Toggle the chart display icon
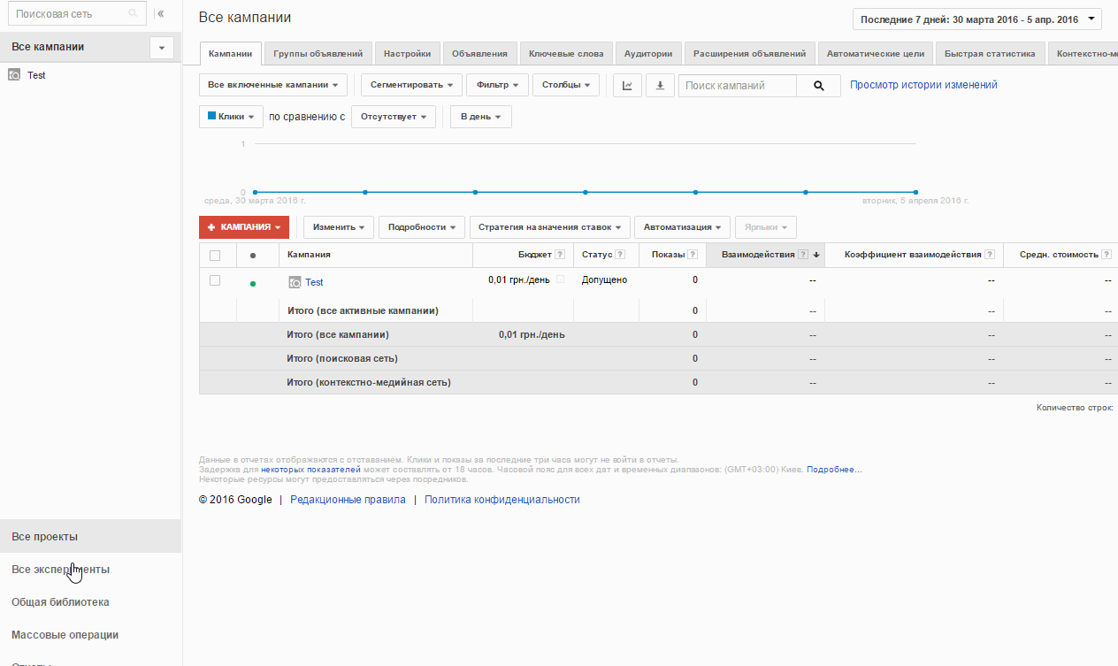The image size is (1118, 666). pyautogui.click(x=627, y=86)
